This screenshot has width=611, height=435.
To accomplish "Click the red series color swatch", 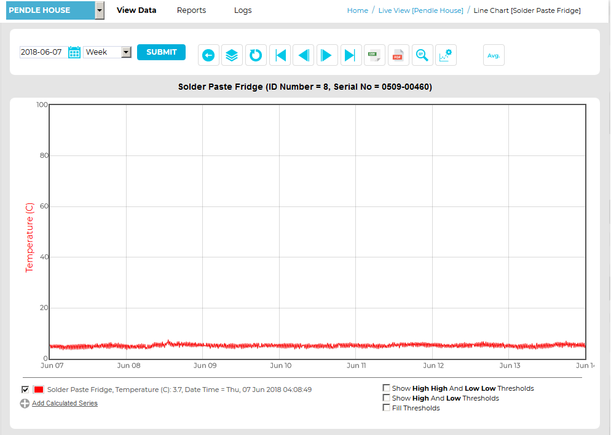I will (38, 390).
